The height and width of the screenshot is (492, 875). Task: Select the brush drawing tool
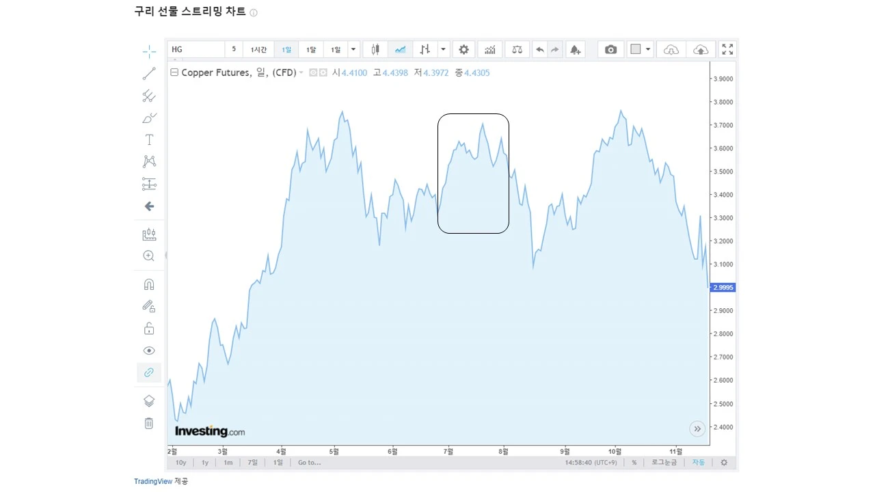coord(149,118)
